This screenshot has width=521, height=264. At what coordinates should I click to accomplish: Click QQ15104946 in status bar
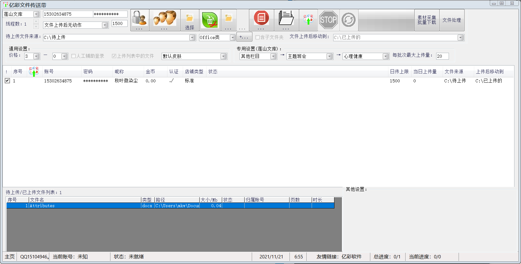click(34, 257)
